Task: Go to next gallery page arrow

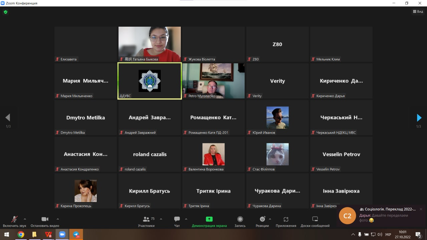Action: 419,118
